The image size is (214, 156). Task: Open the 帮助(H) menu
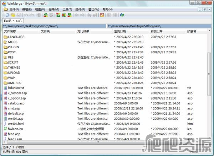pyautogui.click(x=108, y=10)
